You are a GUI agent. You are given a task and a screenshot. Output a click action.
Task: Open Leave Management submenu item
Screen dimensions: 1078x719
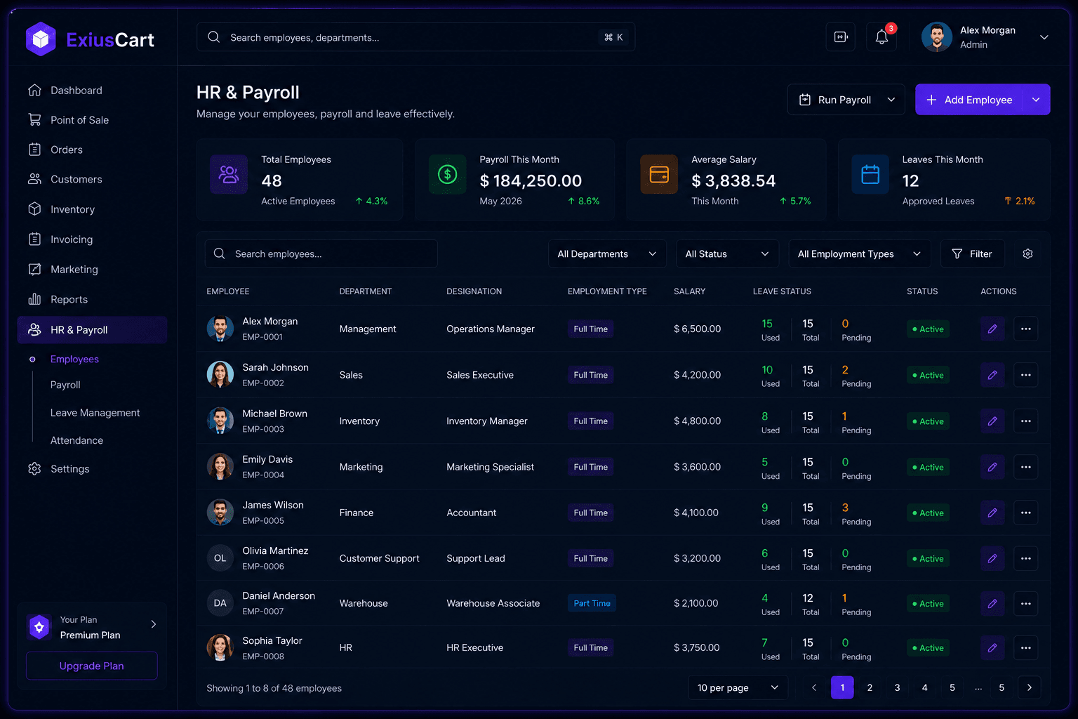tap(95, 413)
